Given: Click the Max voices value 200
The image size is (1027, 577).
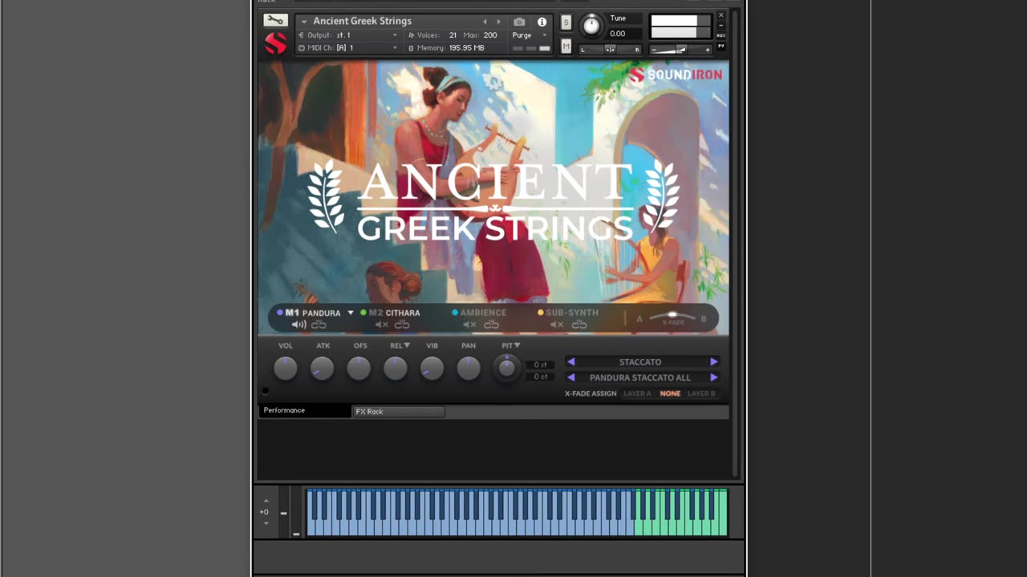Looking at the screenshot, I should (490, 35).
